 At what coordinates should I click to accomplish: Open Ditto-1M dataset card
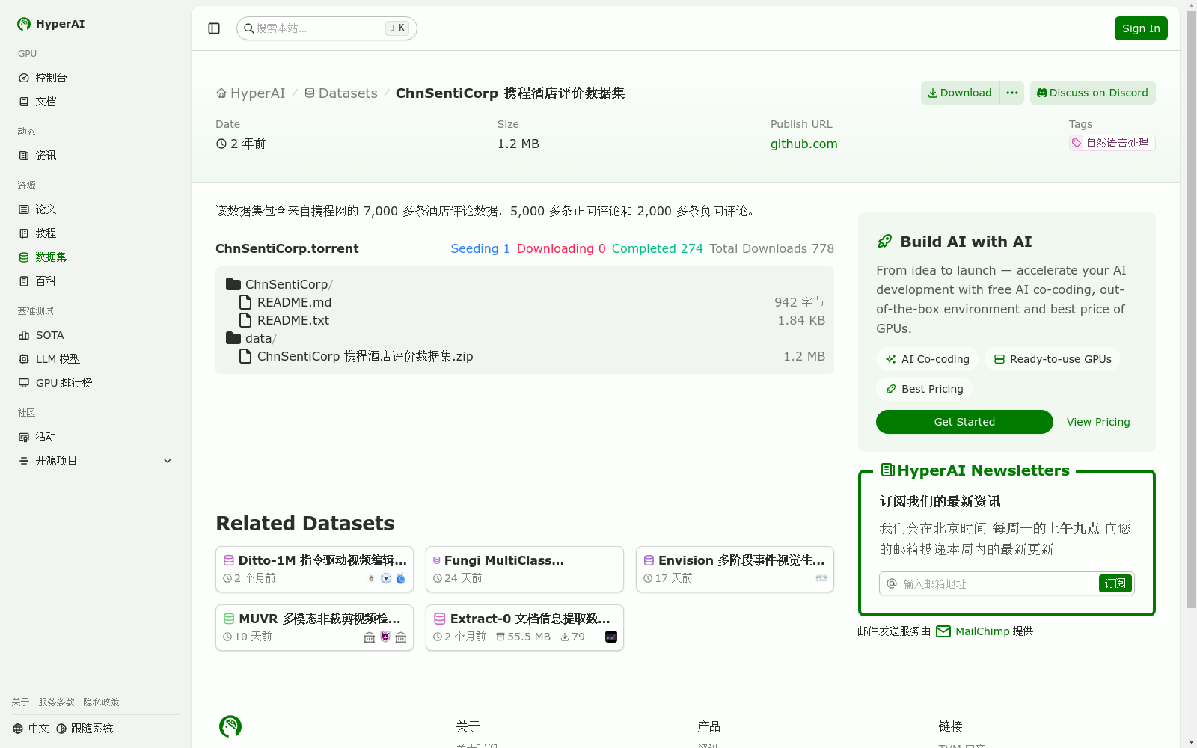[314, 569]
